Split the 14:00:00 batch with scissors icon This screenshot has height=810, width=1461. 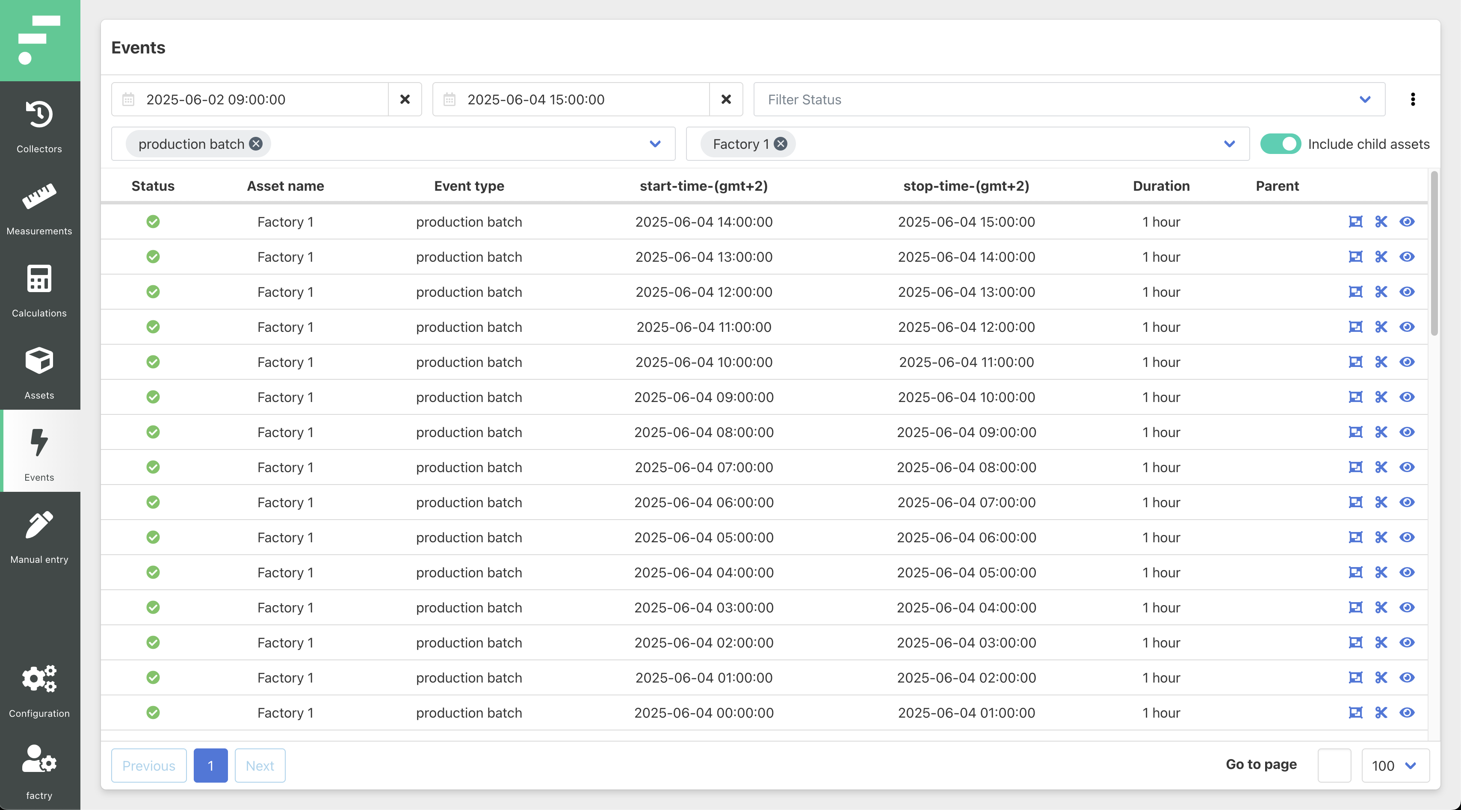pyautogui.click(x=1381, y=222)
